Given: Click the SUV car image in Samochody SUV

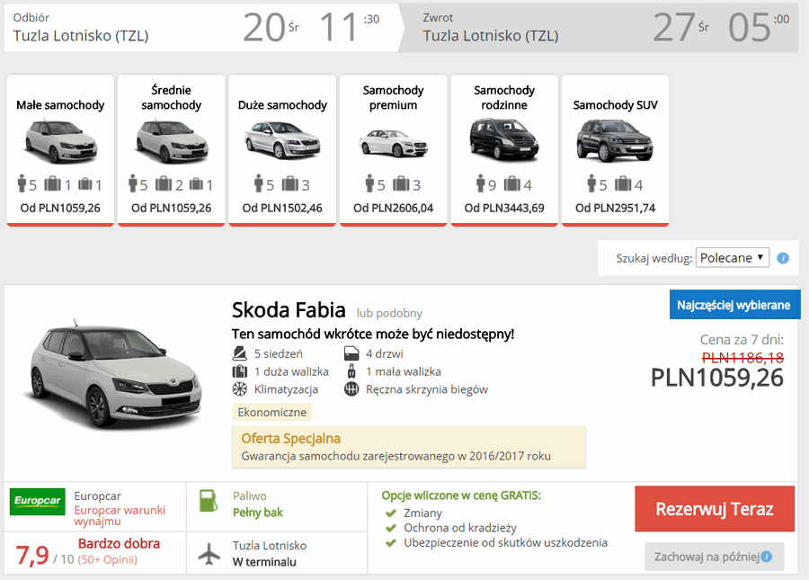Looking at the screenshot, I should 615,140.
